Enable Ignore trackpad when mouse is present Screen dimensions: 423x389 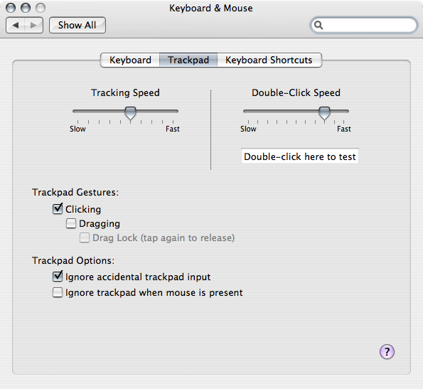tap(58, 292)
